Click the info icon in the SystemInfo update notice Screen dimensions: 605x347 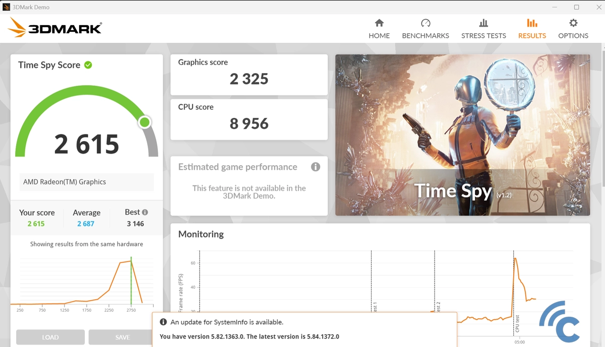tap(163, 322)
